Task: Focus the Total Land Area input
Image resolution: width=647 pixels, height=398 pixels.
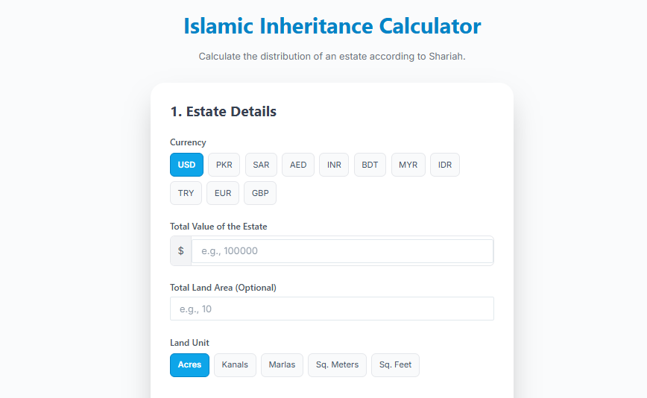Action: [x=332, y=309]
